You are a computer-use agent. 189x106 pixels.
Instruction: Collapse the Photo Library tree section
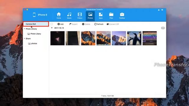[x=25, y=29]
